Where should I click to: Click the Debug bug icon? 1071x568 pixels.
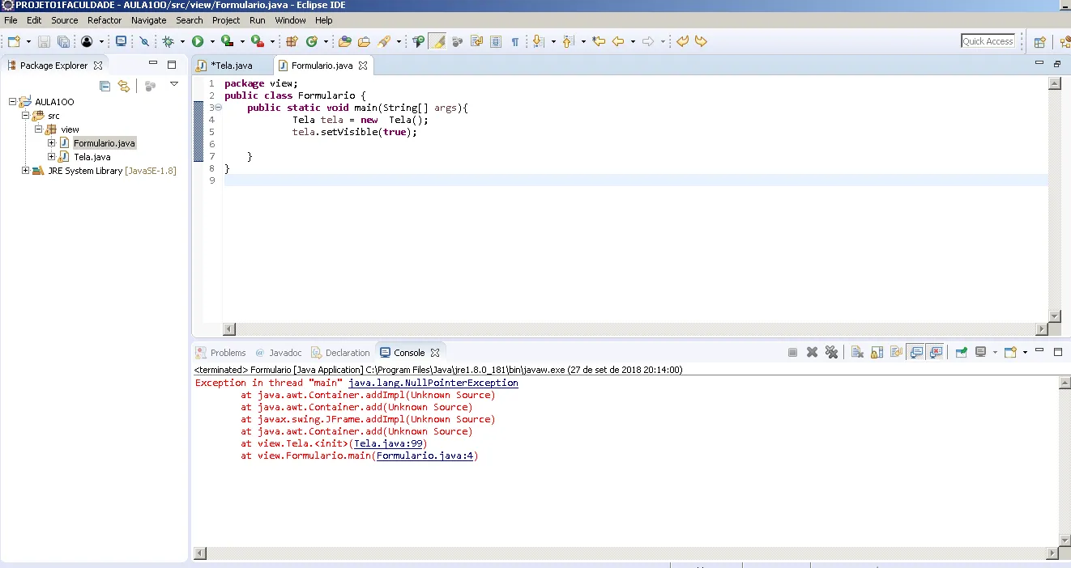pyautogui.click(x=169, y=41)
